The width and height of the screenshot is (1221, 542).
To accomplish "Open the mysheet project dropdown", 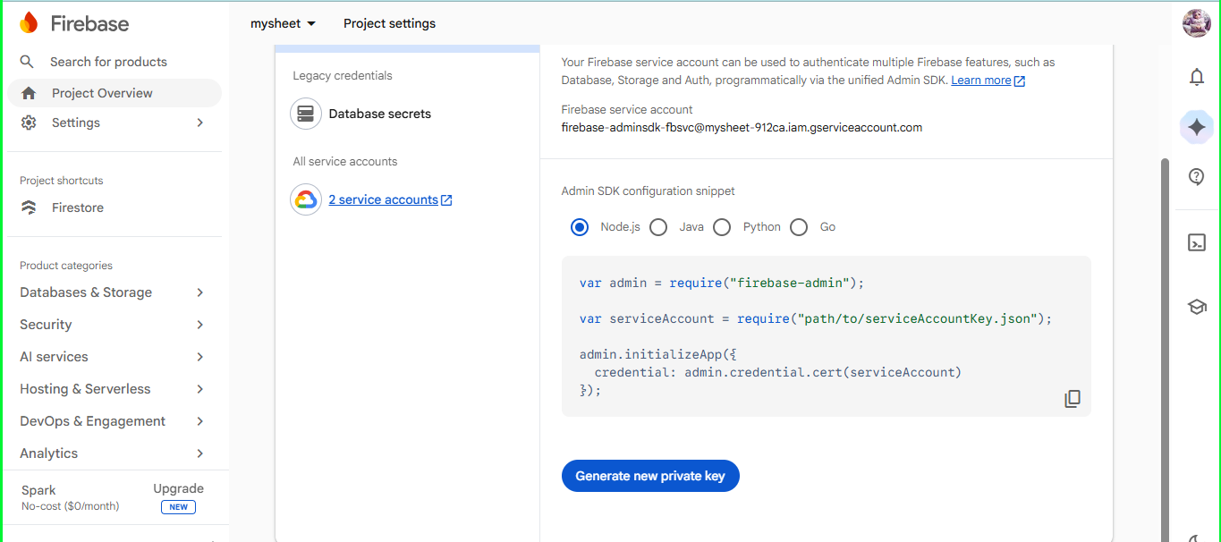I will [284, 23].
